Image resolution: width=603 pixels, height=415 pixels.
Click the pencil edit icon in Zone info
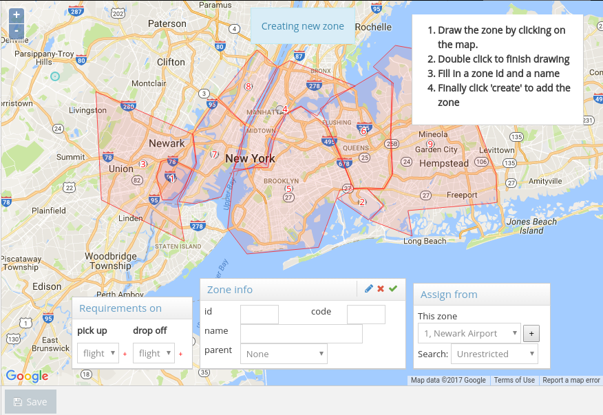pos(368,288)
